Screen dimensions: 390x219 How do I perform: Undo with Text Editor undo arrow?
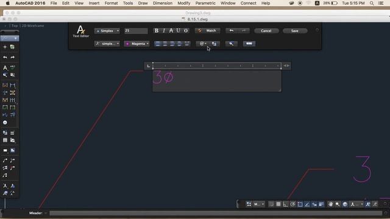tap(232, 31)
